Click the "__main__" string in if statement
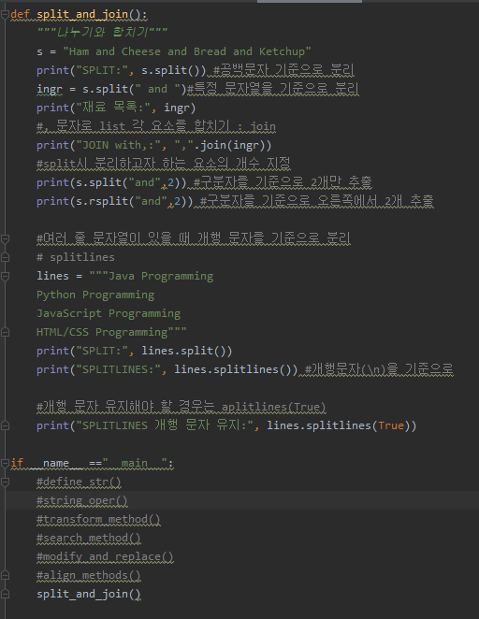This screenshot has height=619, width=479. [x=135, y=463]
